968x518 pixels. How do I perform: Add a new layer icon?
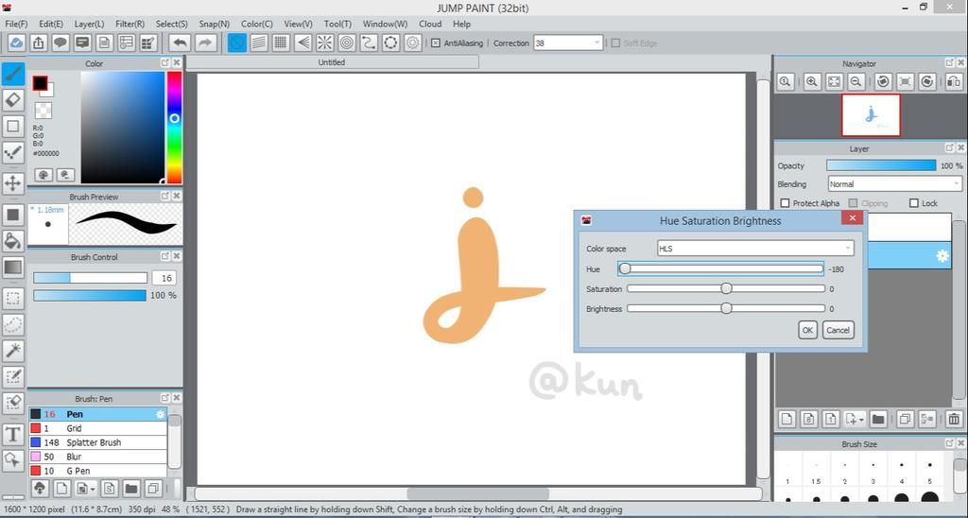[786, 419]
